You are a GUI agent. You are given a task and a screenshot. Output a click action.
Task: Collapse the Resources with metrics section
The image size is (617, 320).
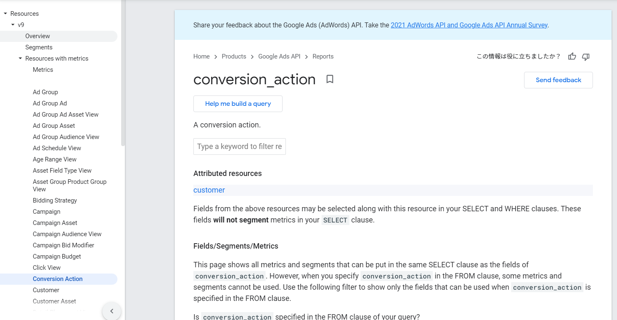pyautogui.click(x=20, y=59)
